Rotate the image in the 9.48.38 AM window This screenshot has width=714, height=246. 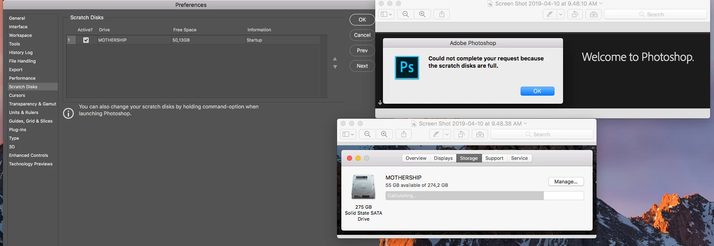(461, 134)
